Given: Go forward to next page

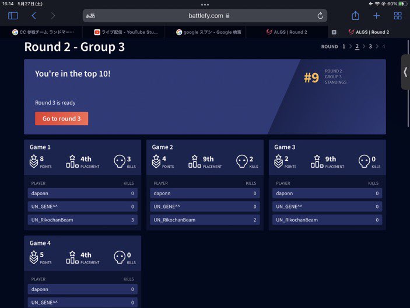Looking at the screenshot, I should click(53, 16).
